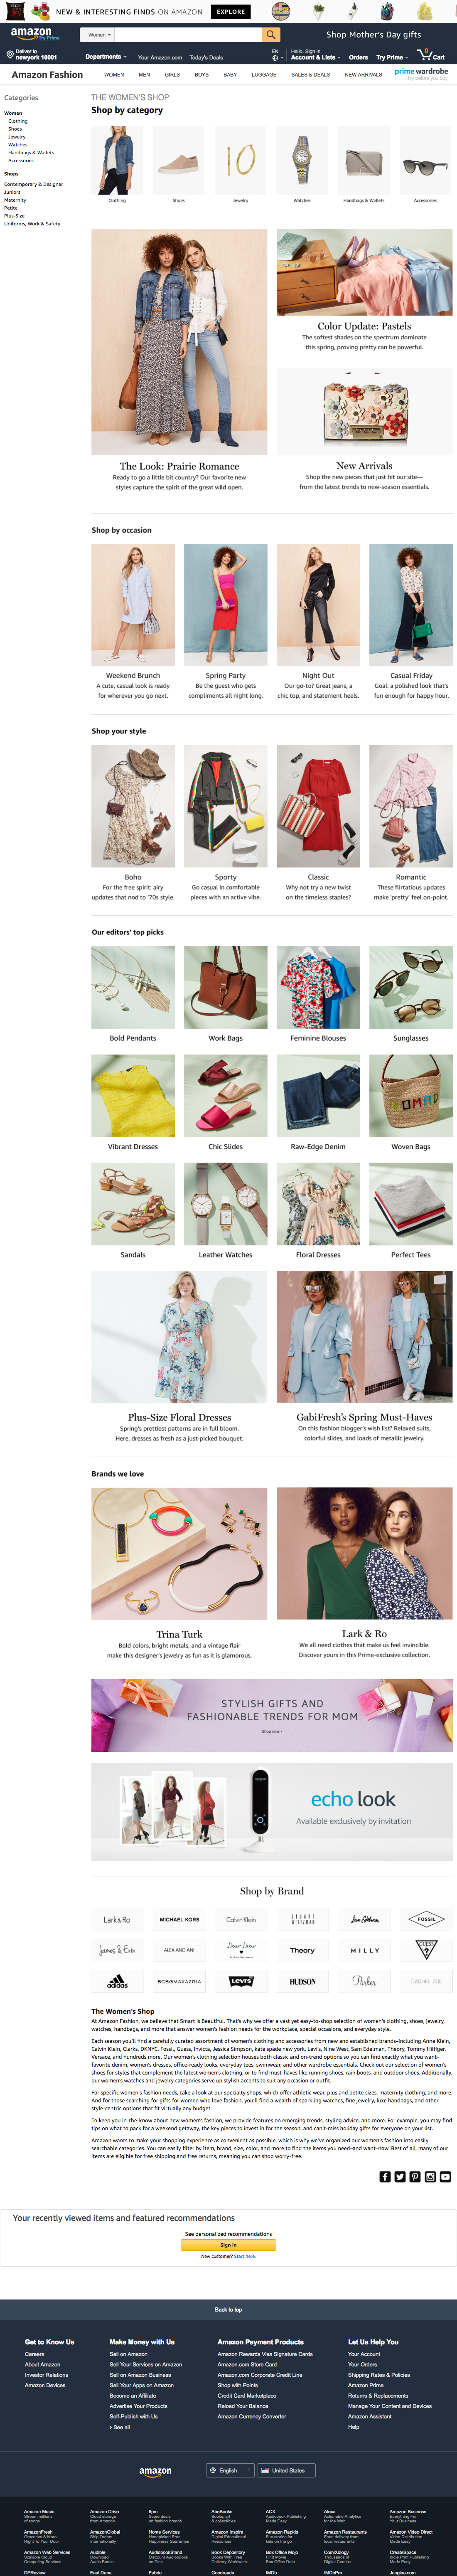Select the LUGGAGE tab in fashion nav
The width and height of the screenshot is (457, 2576).
pyautogui.click(x=264, y=75)
